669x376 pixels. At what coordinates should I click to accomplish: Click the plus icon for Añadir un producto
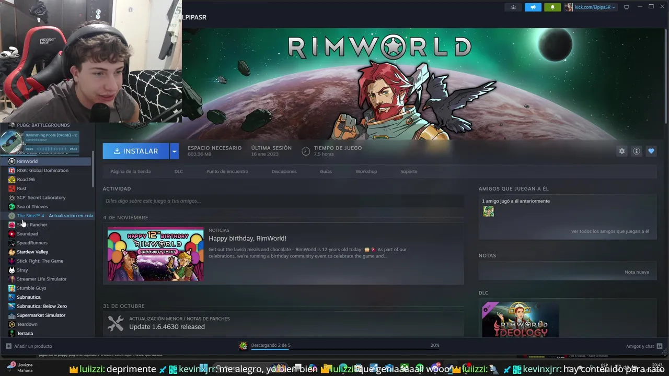pyautogui.click(x=8, y=346)
